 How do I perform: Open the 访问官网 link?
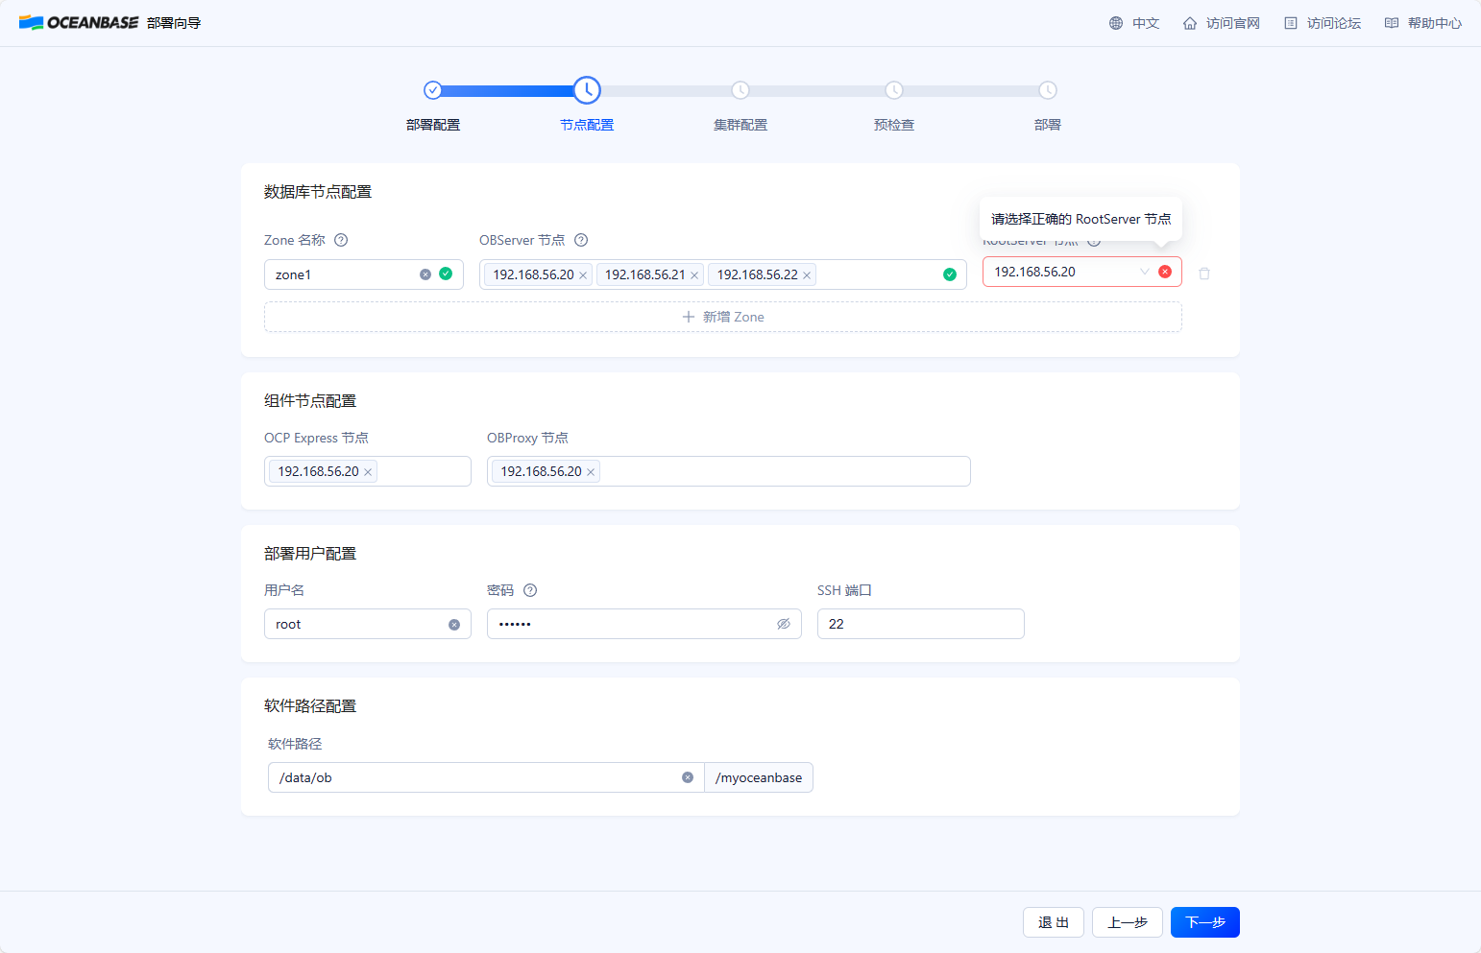point(1233,23)
